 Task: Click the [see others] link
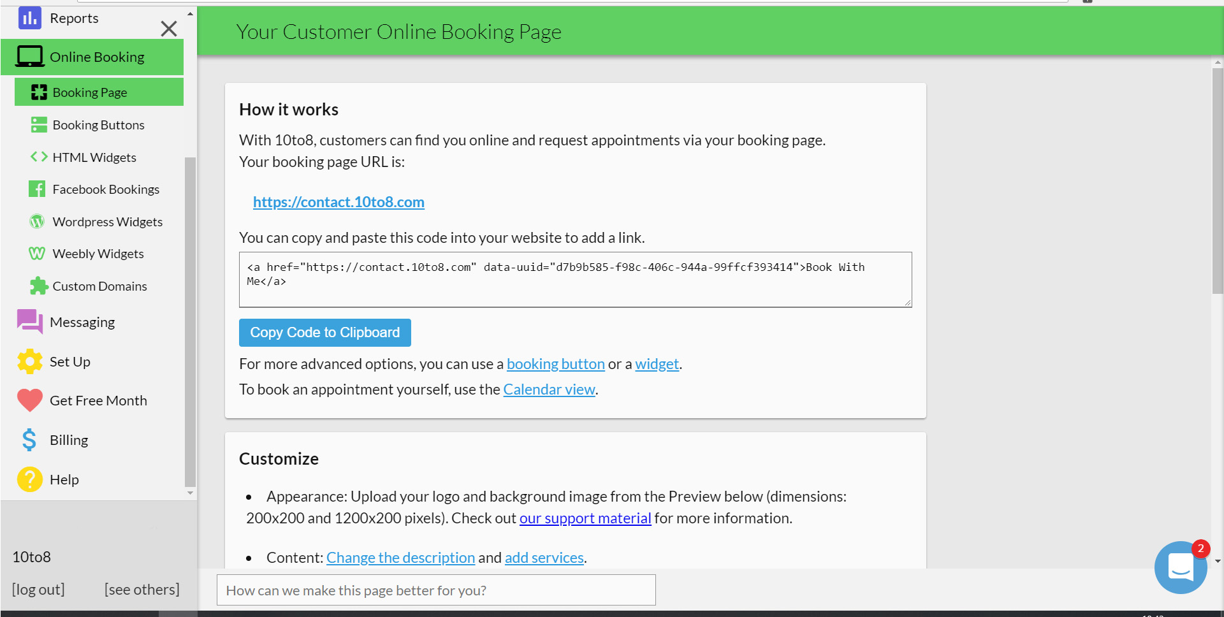click(142, 590)
